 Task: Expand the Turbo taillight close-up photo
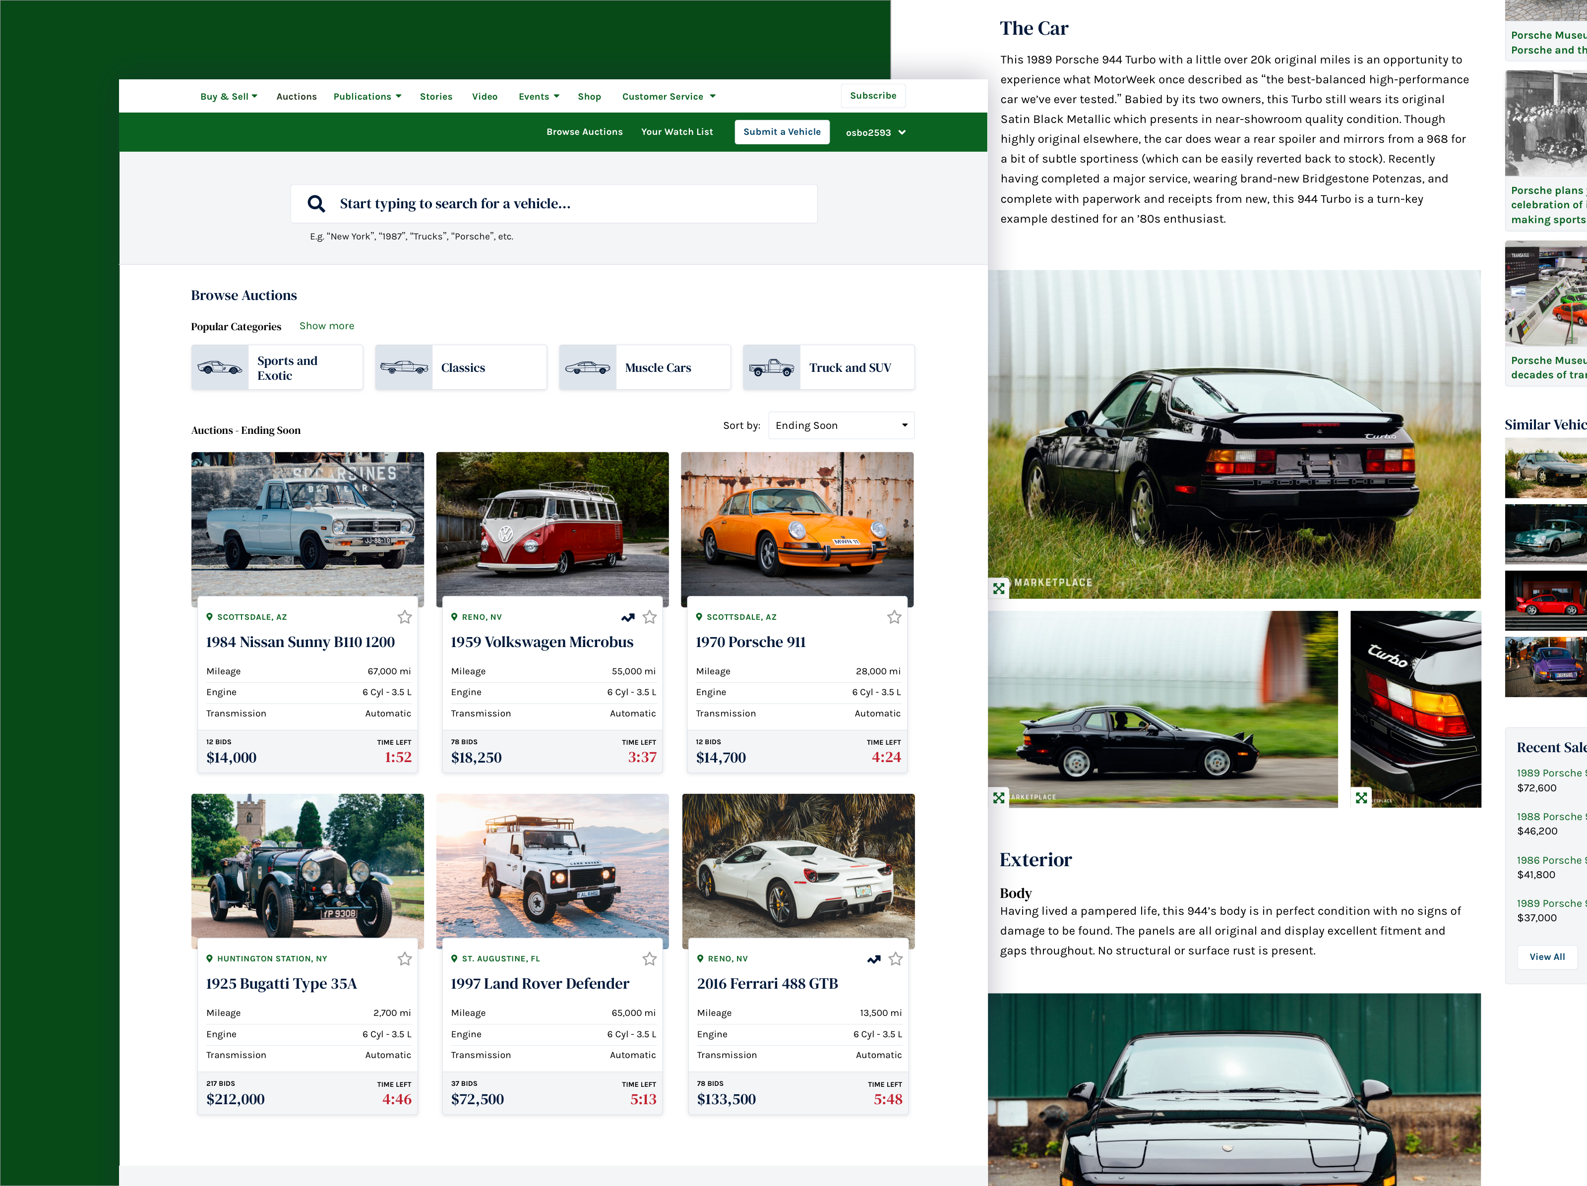[x=1361, y=797]
